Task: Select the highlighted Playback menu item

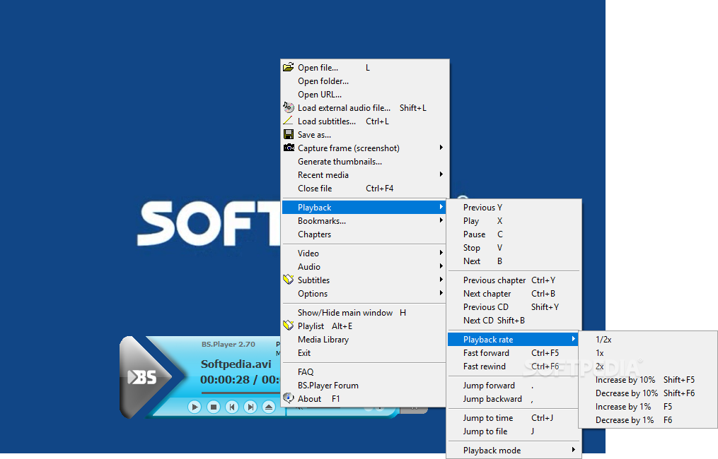Action: [364, 207]
